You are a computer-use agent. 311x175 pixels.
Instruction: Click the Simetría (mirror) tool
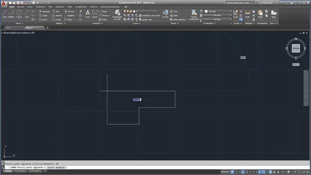coord(57,16)
